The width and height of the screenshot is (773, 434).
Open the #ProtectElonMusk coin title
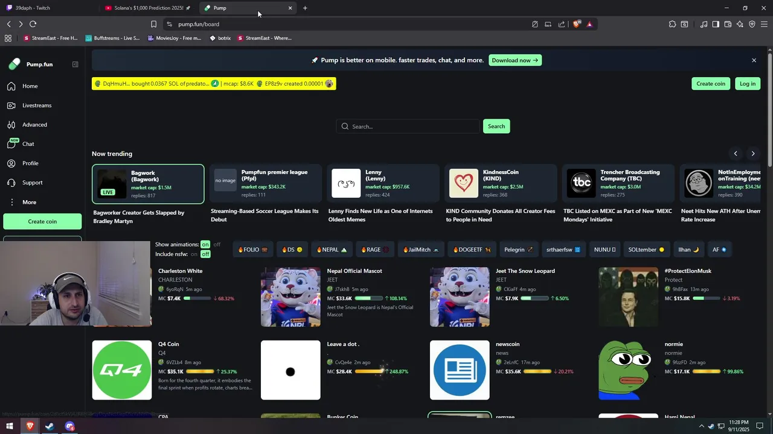(688, 271)
